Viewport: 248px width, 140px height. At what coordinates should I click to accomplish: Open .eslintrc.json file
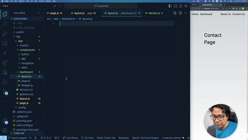tap(24, 112)
